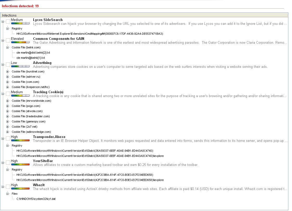Viewport: 292px width, 211px height.
Task: Collapse Registry node under YourSiteBar
Action: 8,170
